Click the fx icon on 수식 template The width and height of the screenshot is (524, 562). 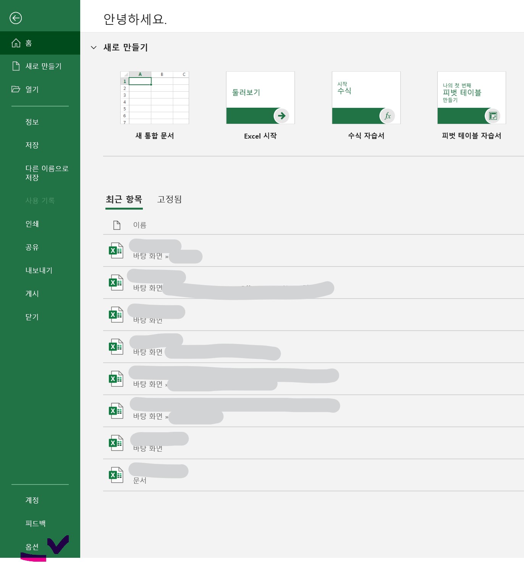(x=387, y=116)
